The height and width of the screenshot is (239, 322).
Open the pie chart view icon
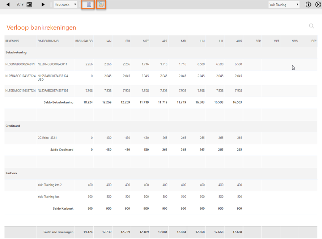[101, 5]
